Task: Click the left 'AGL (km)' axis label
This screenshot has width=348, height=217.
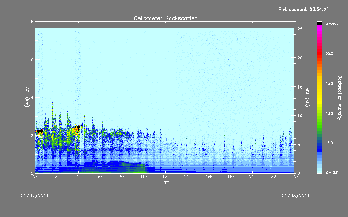Action: (27, 97)
